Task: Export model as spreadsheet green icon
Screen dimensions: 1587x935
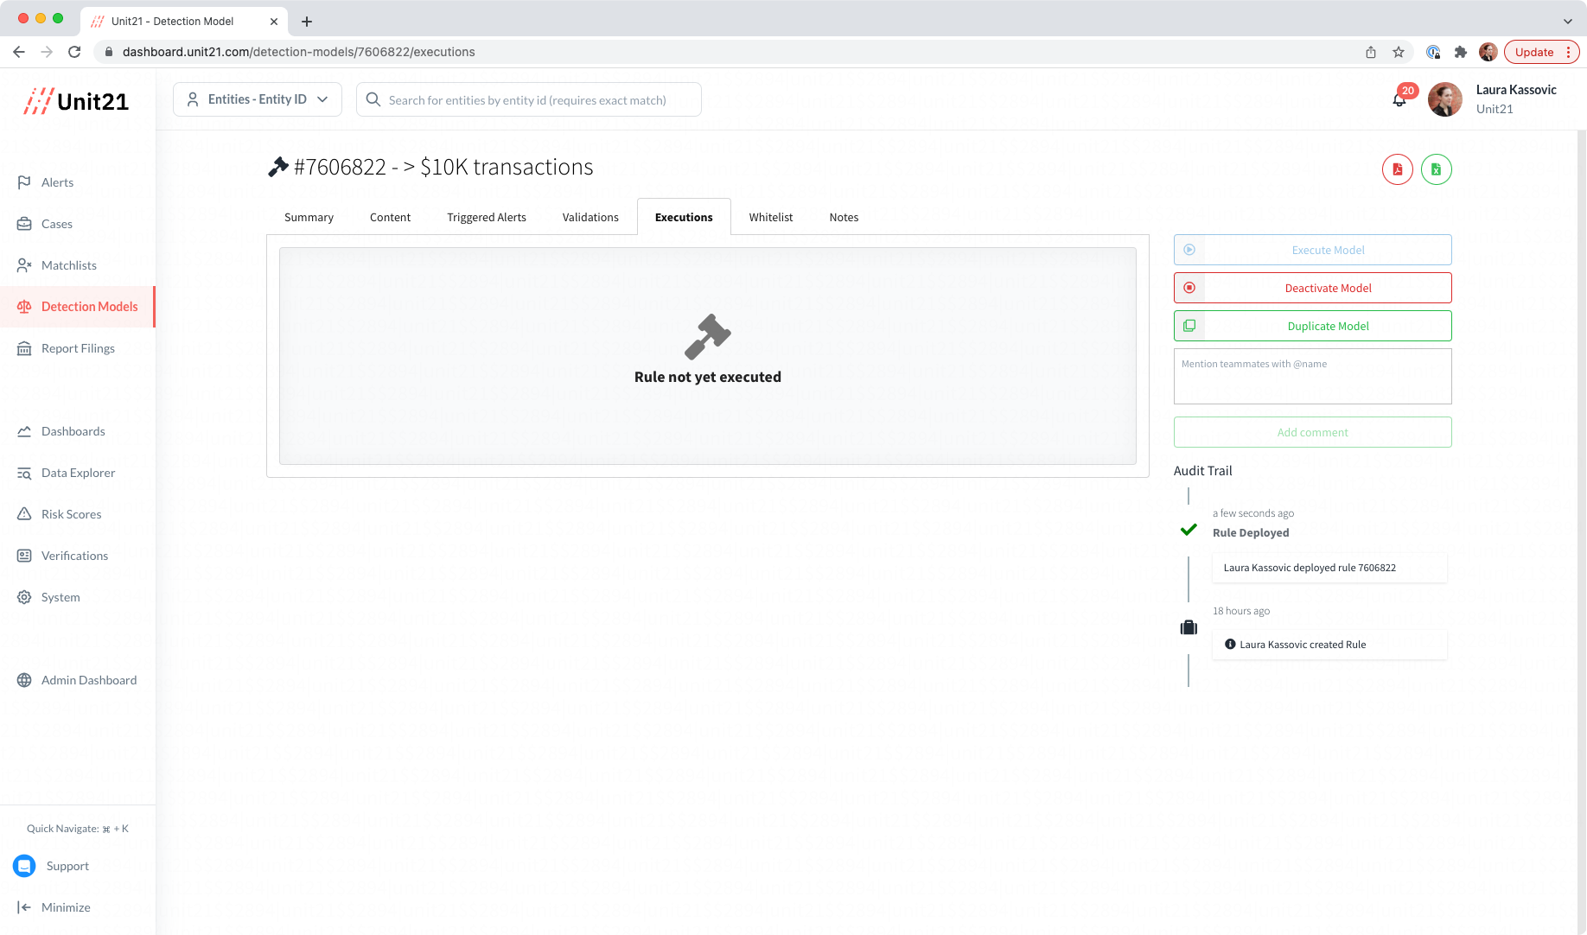Action: 1437,169
